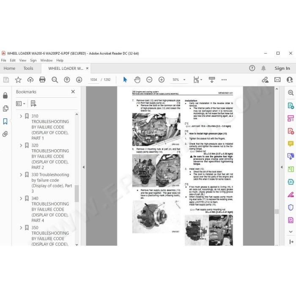Image resolution: width=296 pixels, height=296 pixels.
Task: Open the View menu
Action: coord(23,60)
